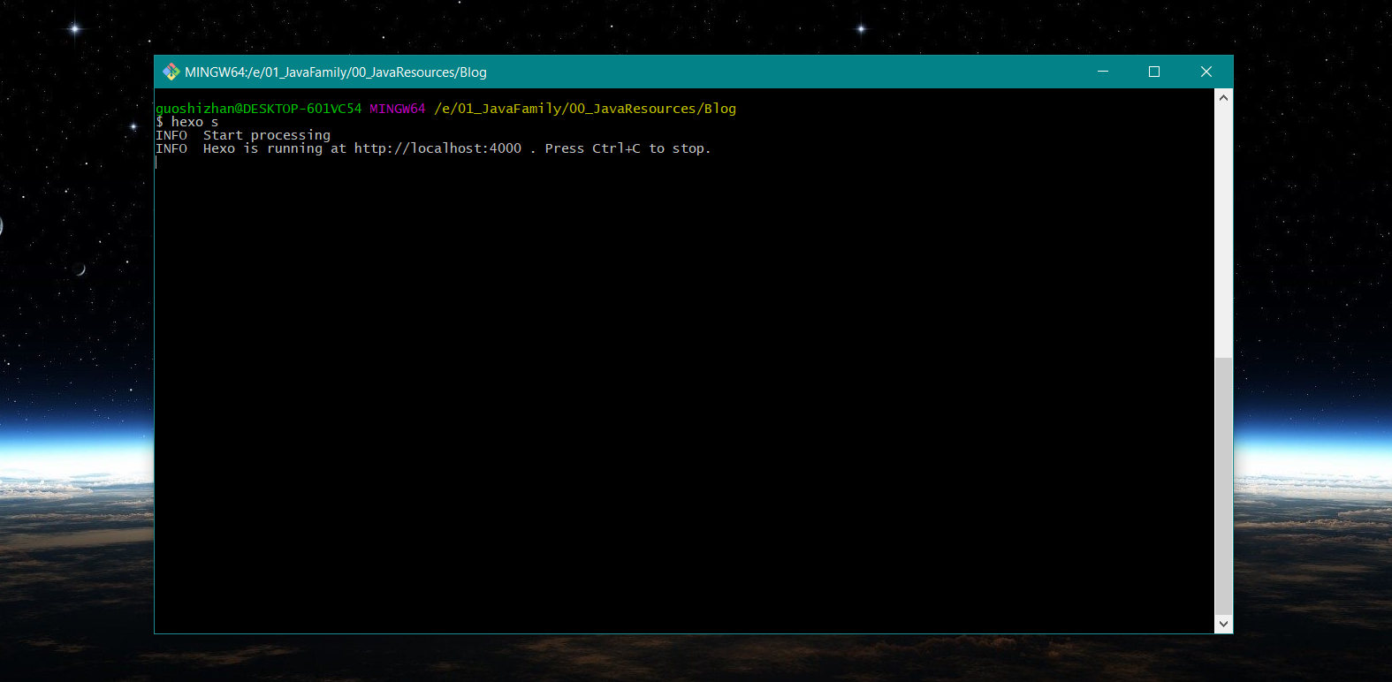This screenshot has width=1392, height=682.
Task: Click the 'hexo s' command text
Action: point(194,122)
